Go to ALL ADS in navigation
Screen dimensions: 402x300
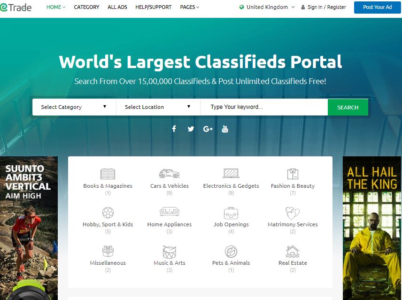point(117,7)
